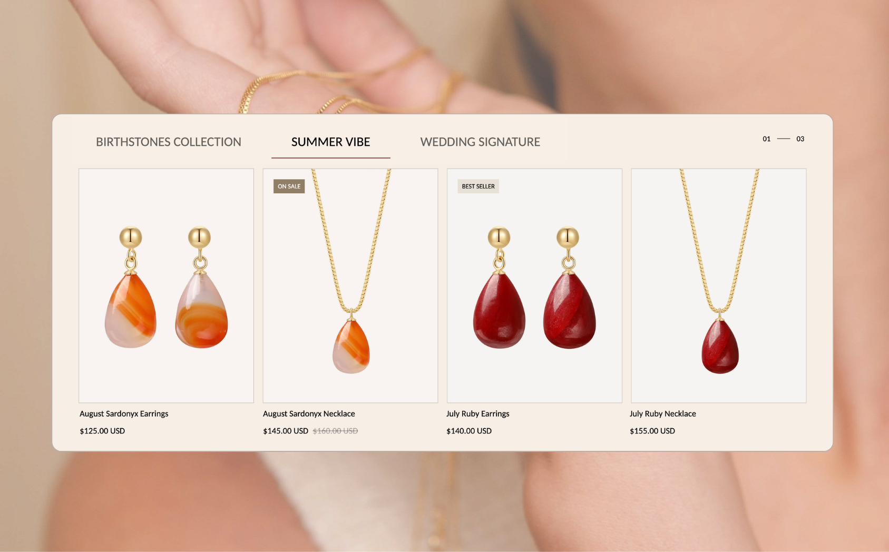Go to slide 03 indicator
This screenshot has height=552, width=889.
pyautogui.click(x=800, y=139)
